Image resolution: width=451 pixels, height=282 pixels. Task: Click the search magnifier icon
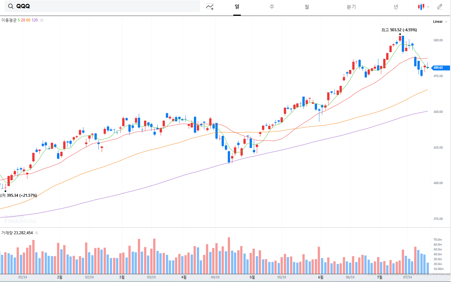point(11,7)
